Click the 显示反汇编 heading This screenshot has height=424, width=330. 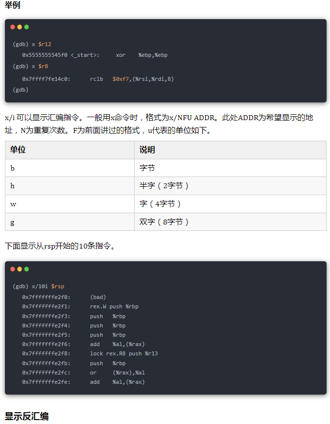(27, 416)
